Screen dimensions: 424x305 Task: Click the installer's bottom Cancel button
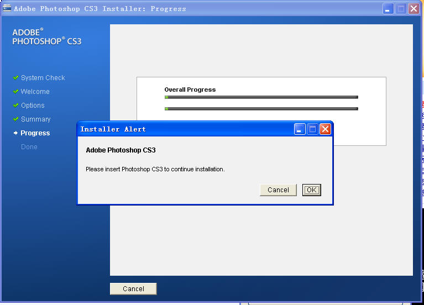pyautogui.click(x=133, y=289)
